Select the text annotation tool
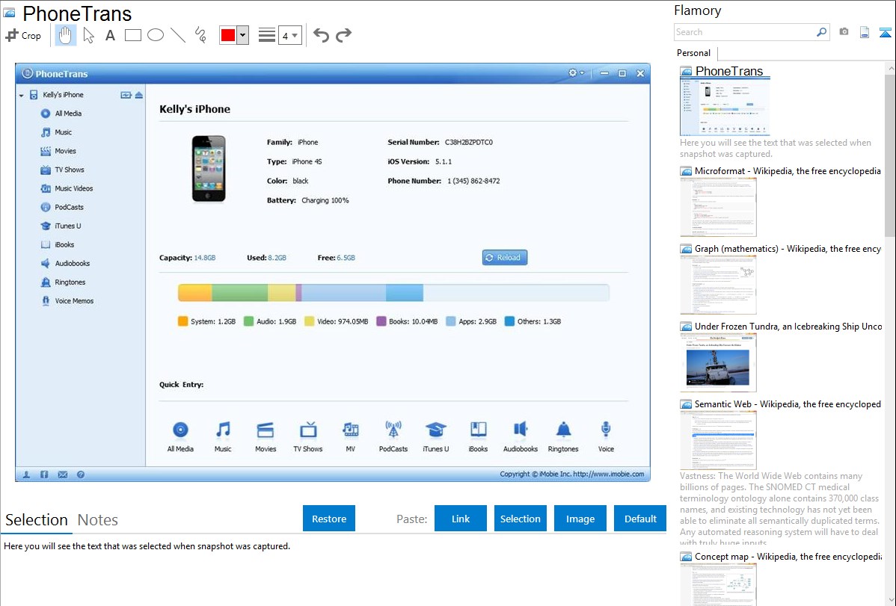The image size is (896, 606). click(x=110, y=35)
